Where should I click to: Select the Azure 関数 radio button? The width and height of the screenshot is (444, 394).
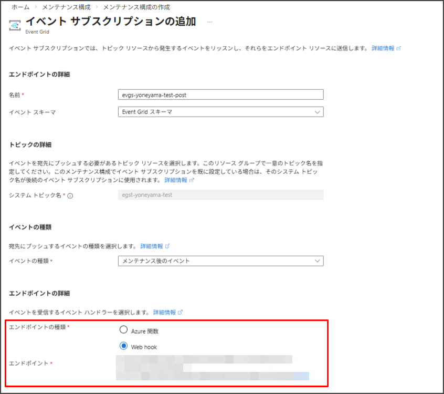[x=124, y=330]
